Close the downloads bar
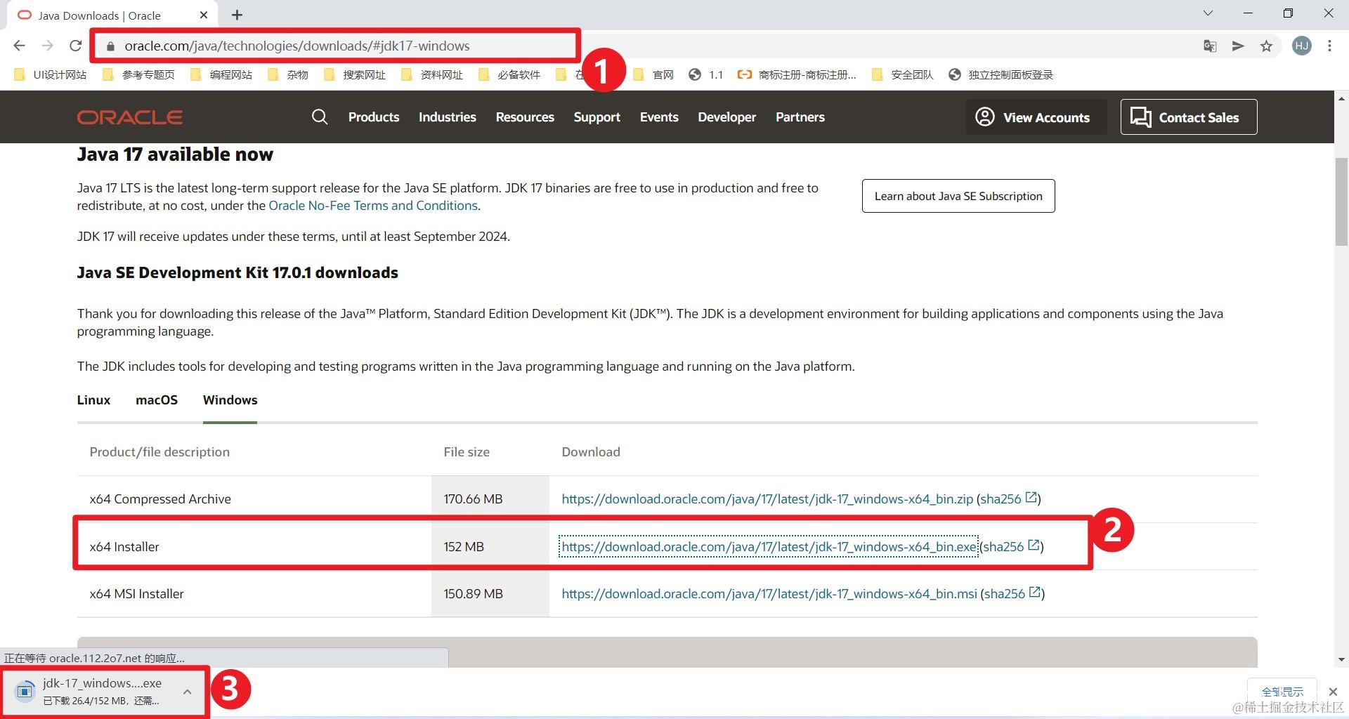This screenshot has width=1349, height=719. pos(1333,692)
